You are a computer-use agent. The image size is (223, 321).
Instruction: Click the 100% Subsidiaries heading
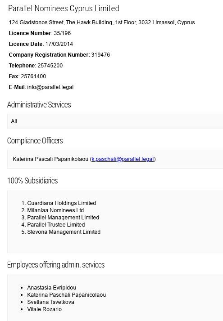pyautogui.click(x=32, y=181)
